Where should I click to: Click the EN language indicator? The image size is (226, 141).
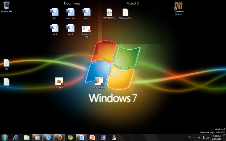click(x=190, y=137)
